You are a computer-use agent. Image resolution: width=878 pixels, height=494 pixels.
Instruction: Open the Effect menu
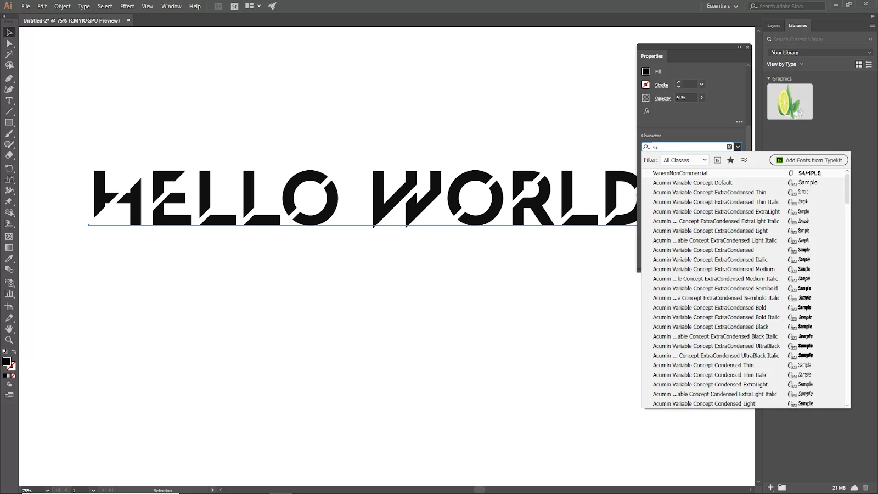(x=127, y=6)
